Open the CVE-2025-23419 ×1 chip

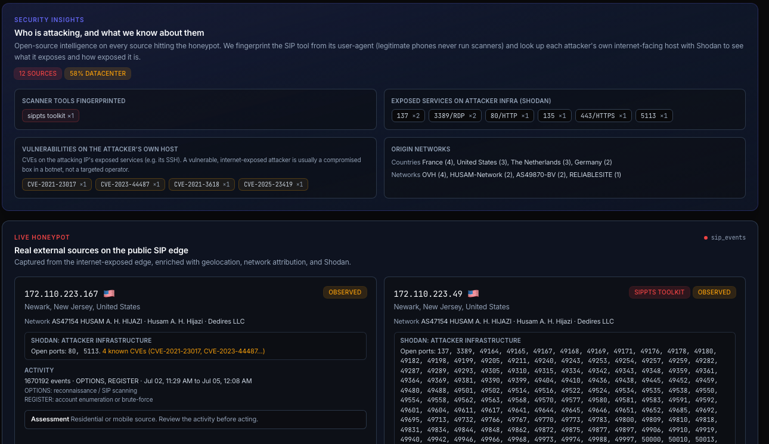point(273,185)
